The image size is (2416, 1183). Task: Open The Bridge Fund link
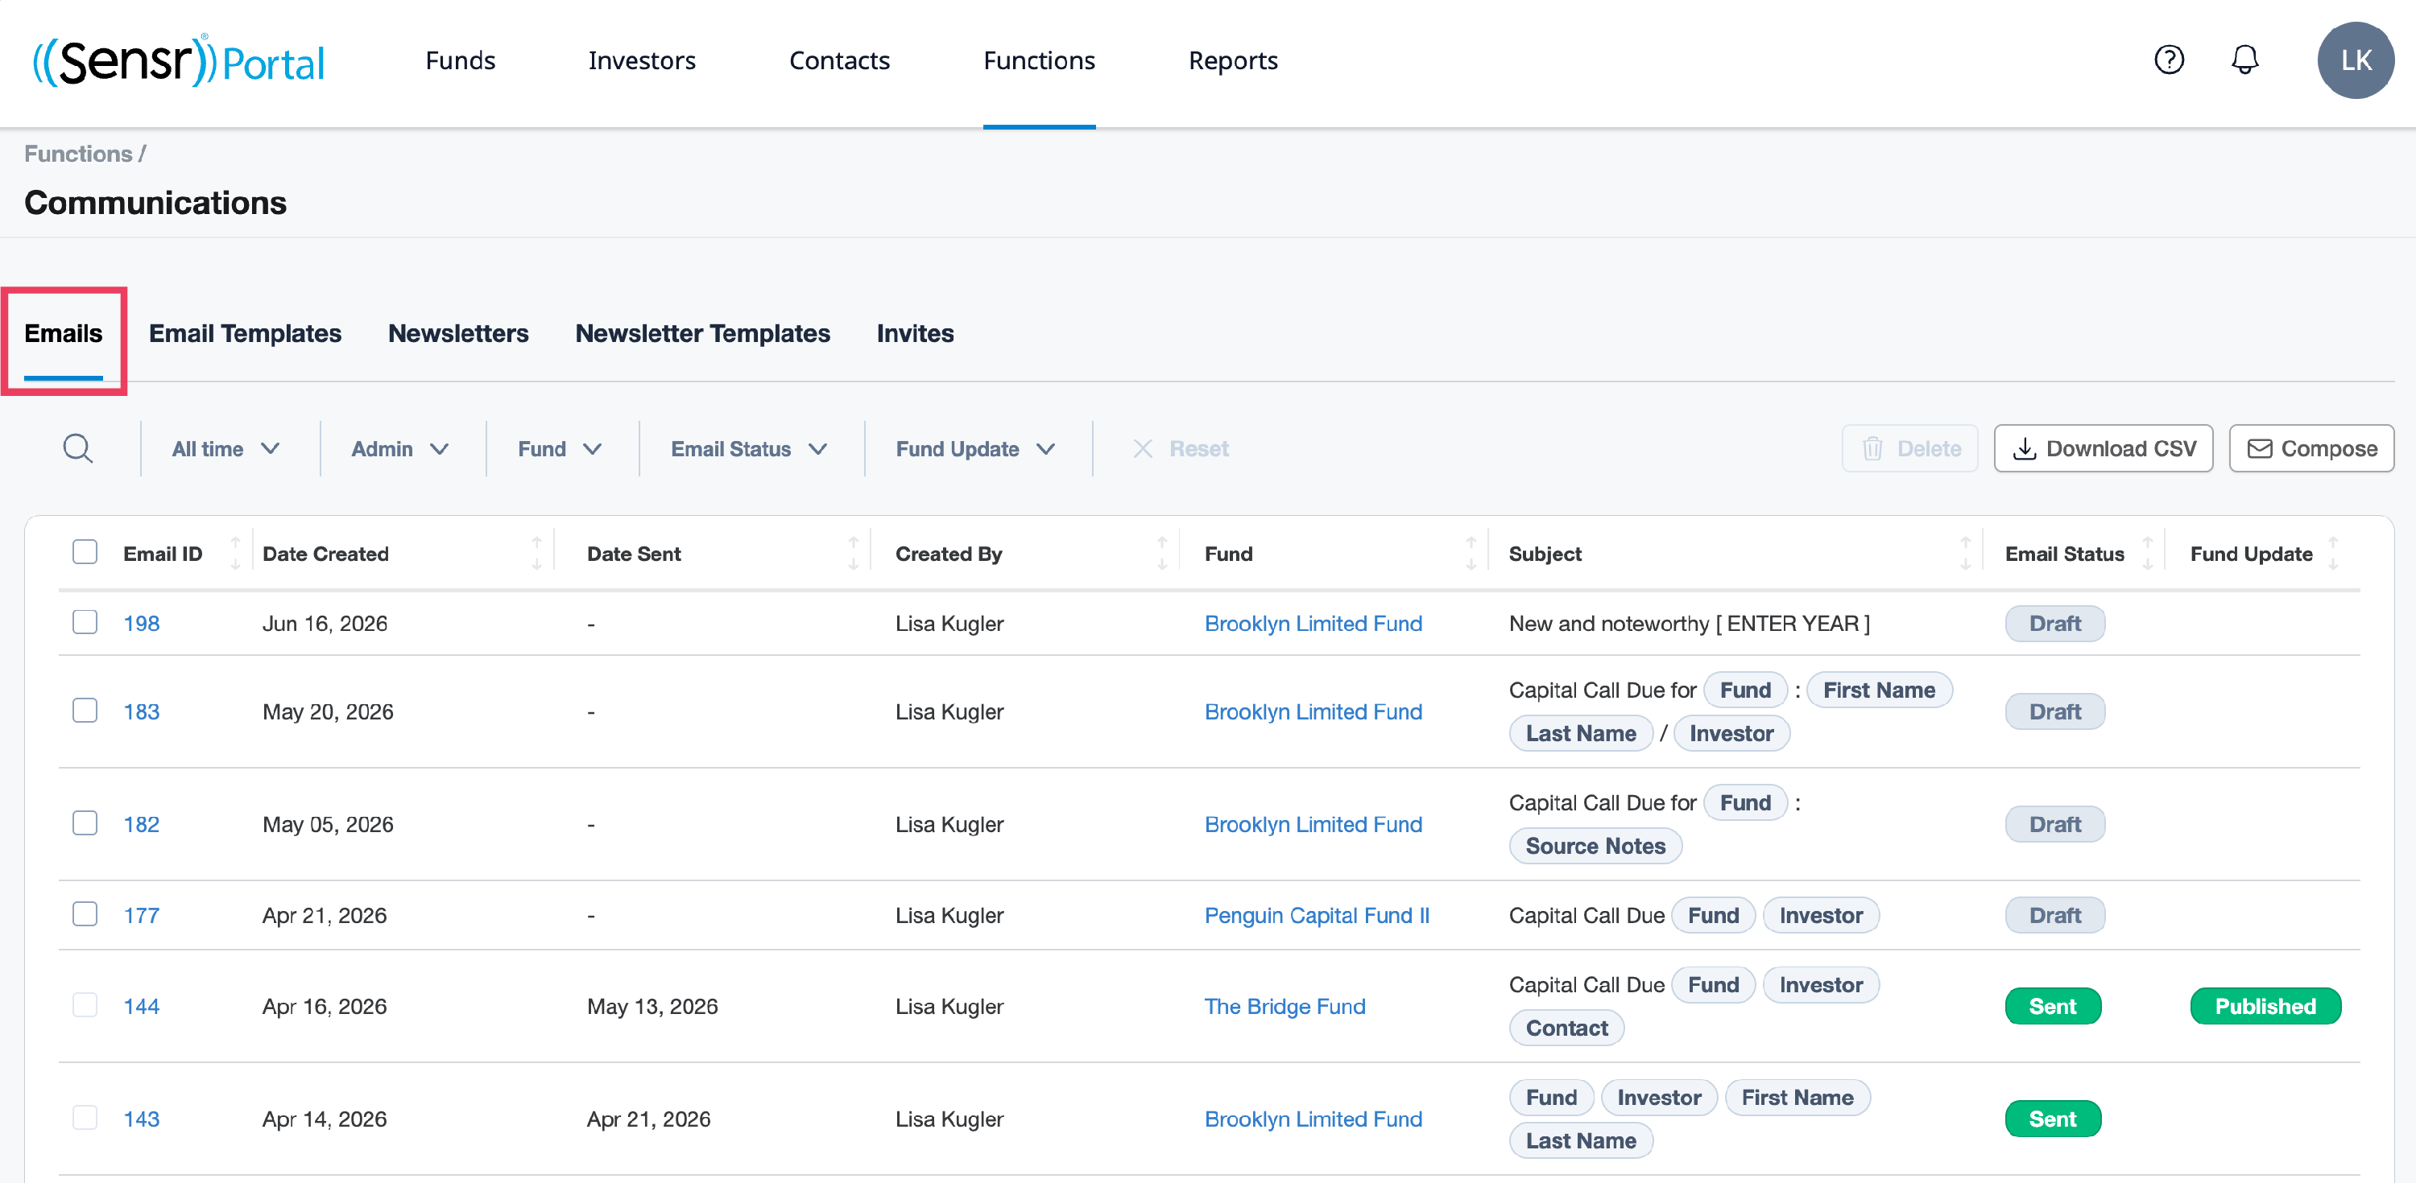(x=1285, y=1006)
